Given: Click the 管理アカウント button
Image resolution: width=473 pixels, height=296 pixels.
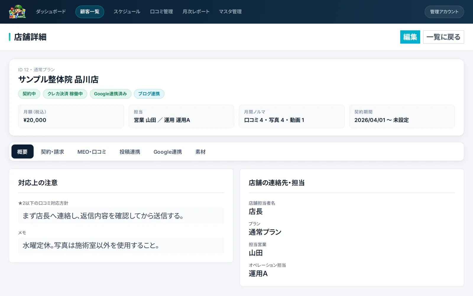Looking at the screenshot, I should (x=444, y=12).
